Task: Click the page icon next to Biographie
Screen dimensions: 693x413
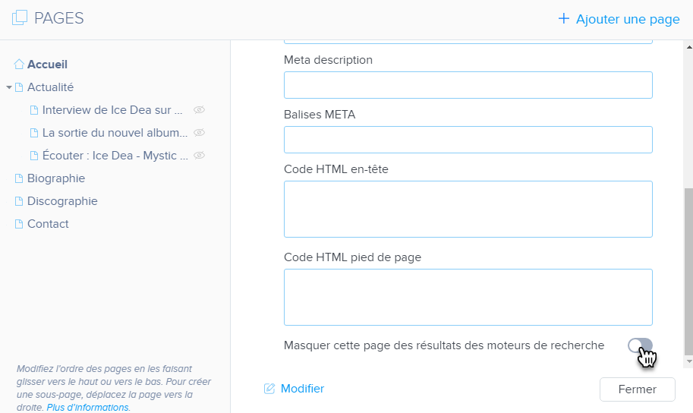Action: tap(19, 178)
